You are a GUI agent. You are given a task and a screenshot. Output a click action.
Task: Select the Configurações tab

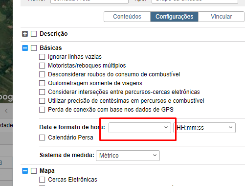(x=174, y=17)
